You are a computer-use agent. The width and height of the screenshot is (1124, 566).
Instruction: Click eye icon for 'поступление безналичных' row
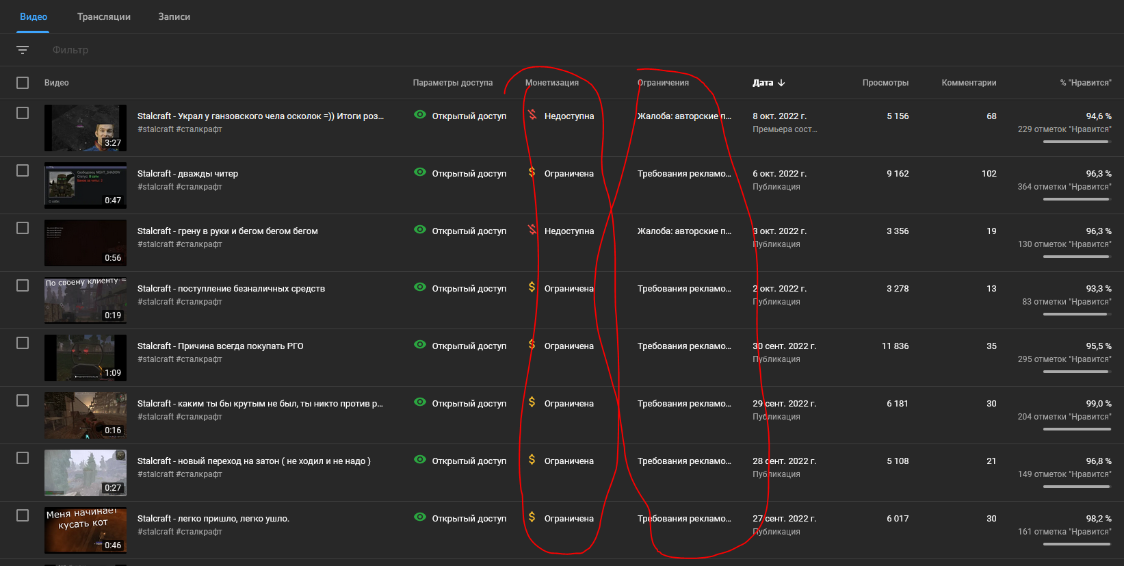420,287
